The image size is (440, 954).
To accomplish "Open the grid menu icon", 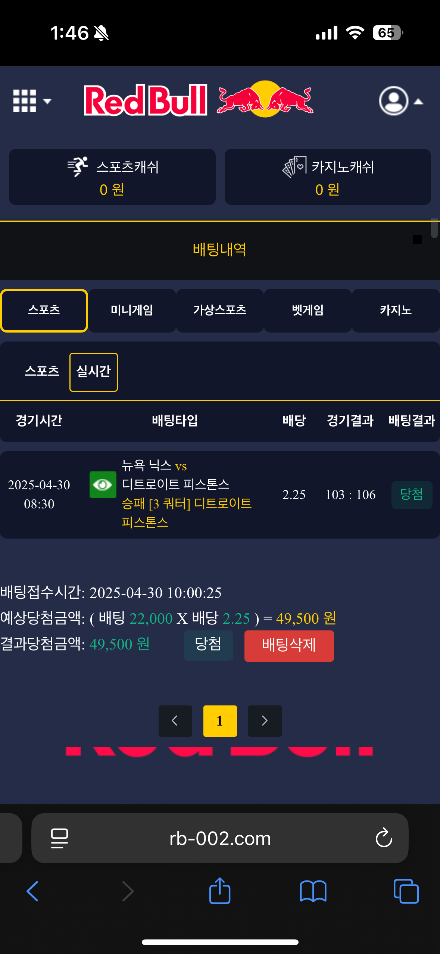I will 25,101.
